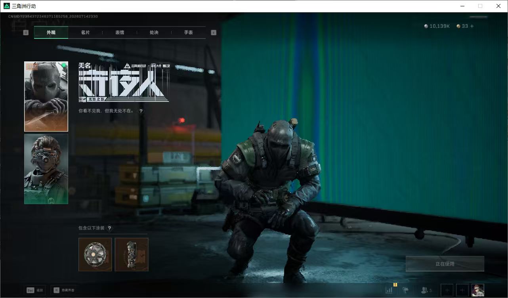
Task: Click the second empty squad plus slot
Action: (462, 290)
